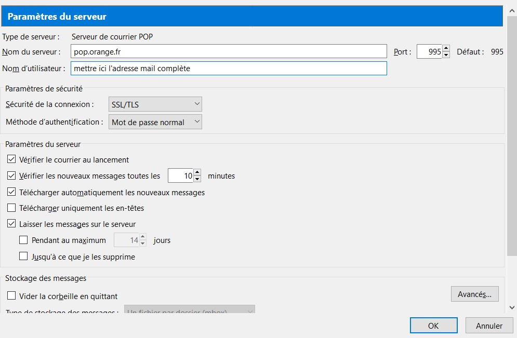The width and height of the screenshot is (517, 338).
Task: Uncheck Laisser les messages sur le serveur
Action: coord(11,224)
